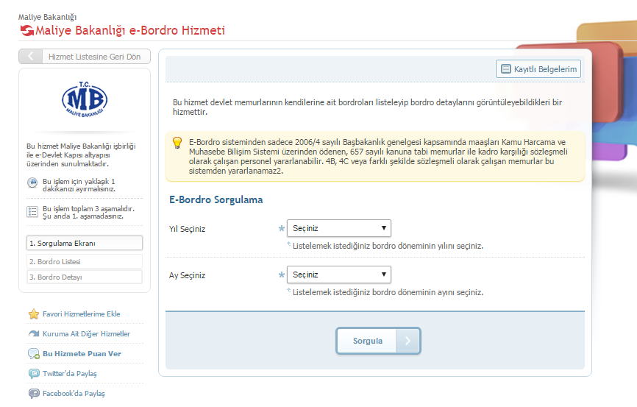Click the text Bu işlem toplam 3 aşamalıdır

pyautogui.click(x=88, y=208)
